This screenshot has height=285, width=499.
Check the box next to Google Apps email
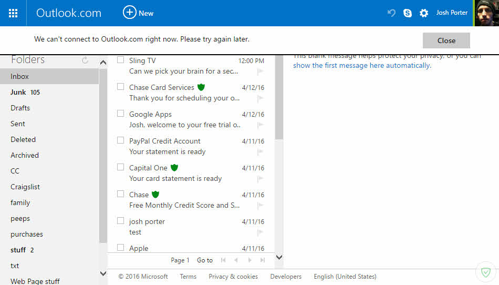coord(121,114)
